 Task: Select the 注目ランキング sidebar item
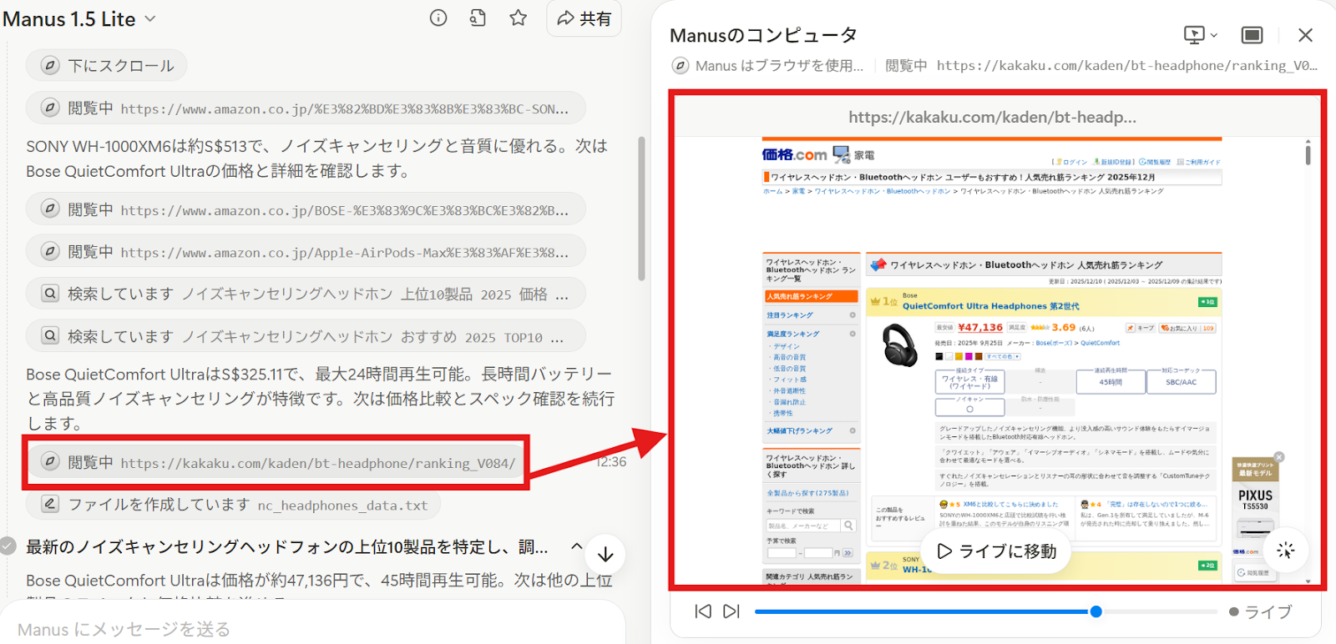point(811,315)
